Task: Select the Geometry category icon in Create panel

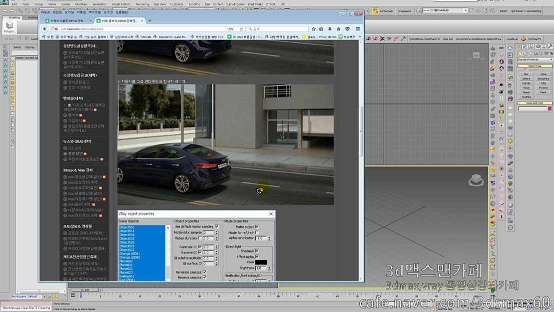Action: [x=520, y=53]
